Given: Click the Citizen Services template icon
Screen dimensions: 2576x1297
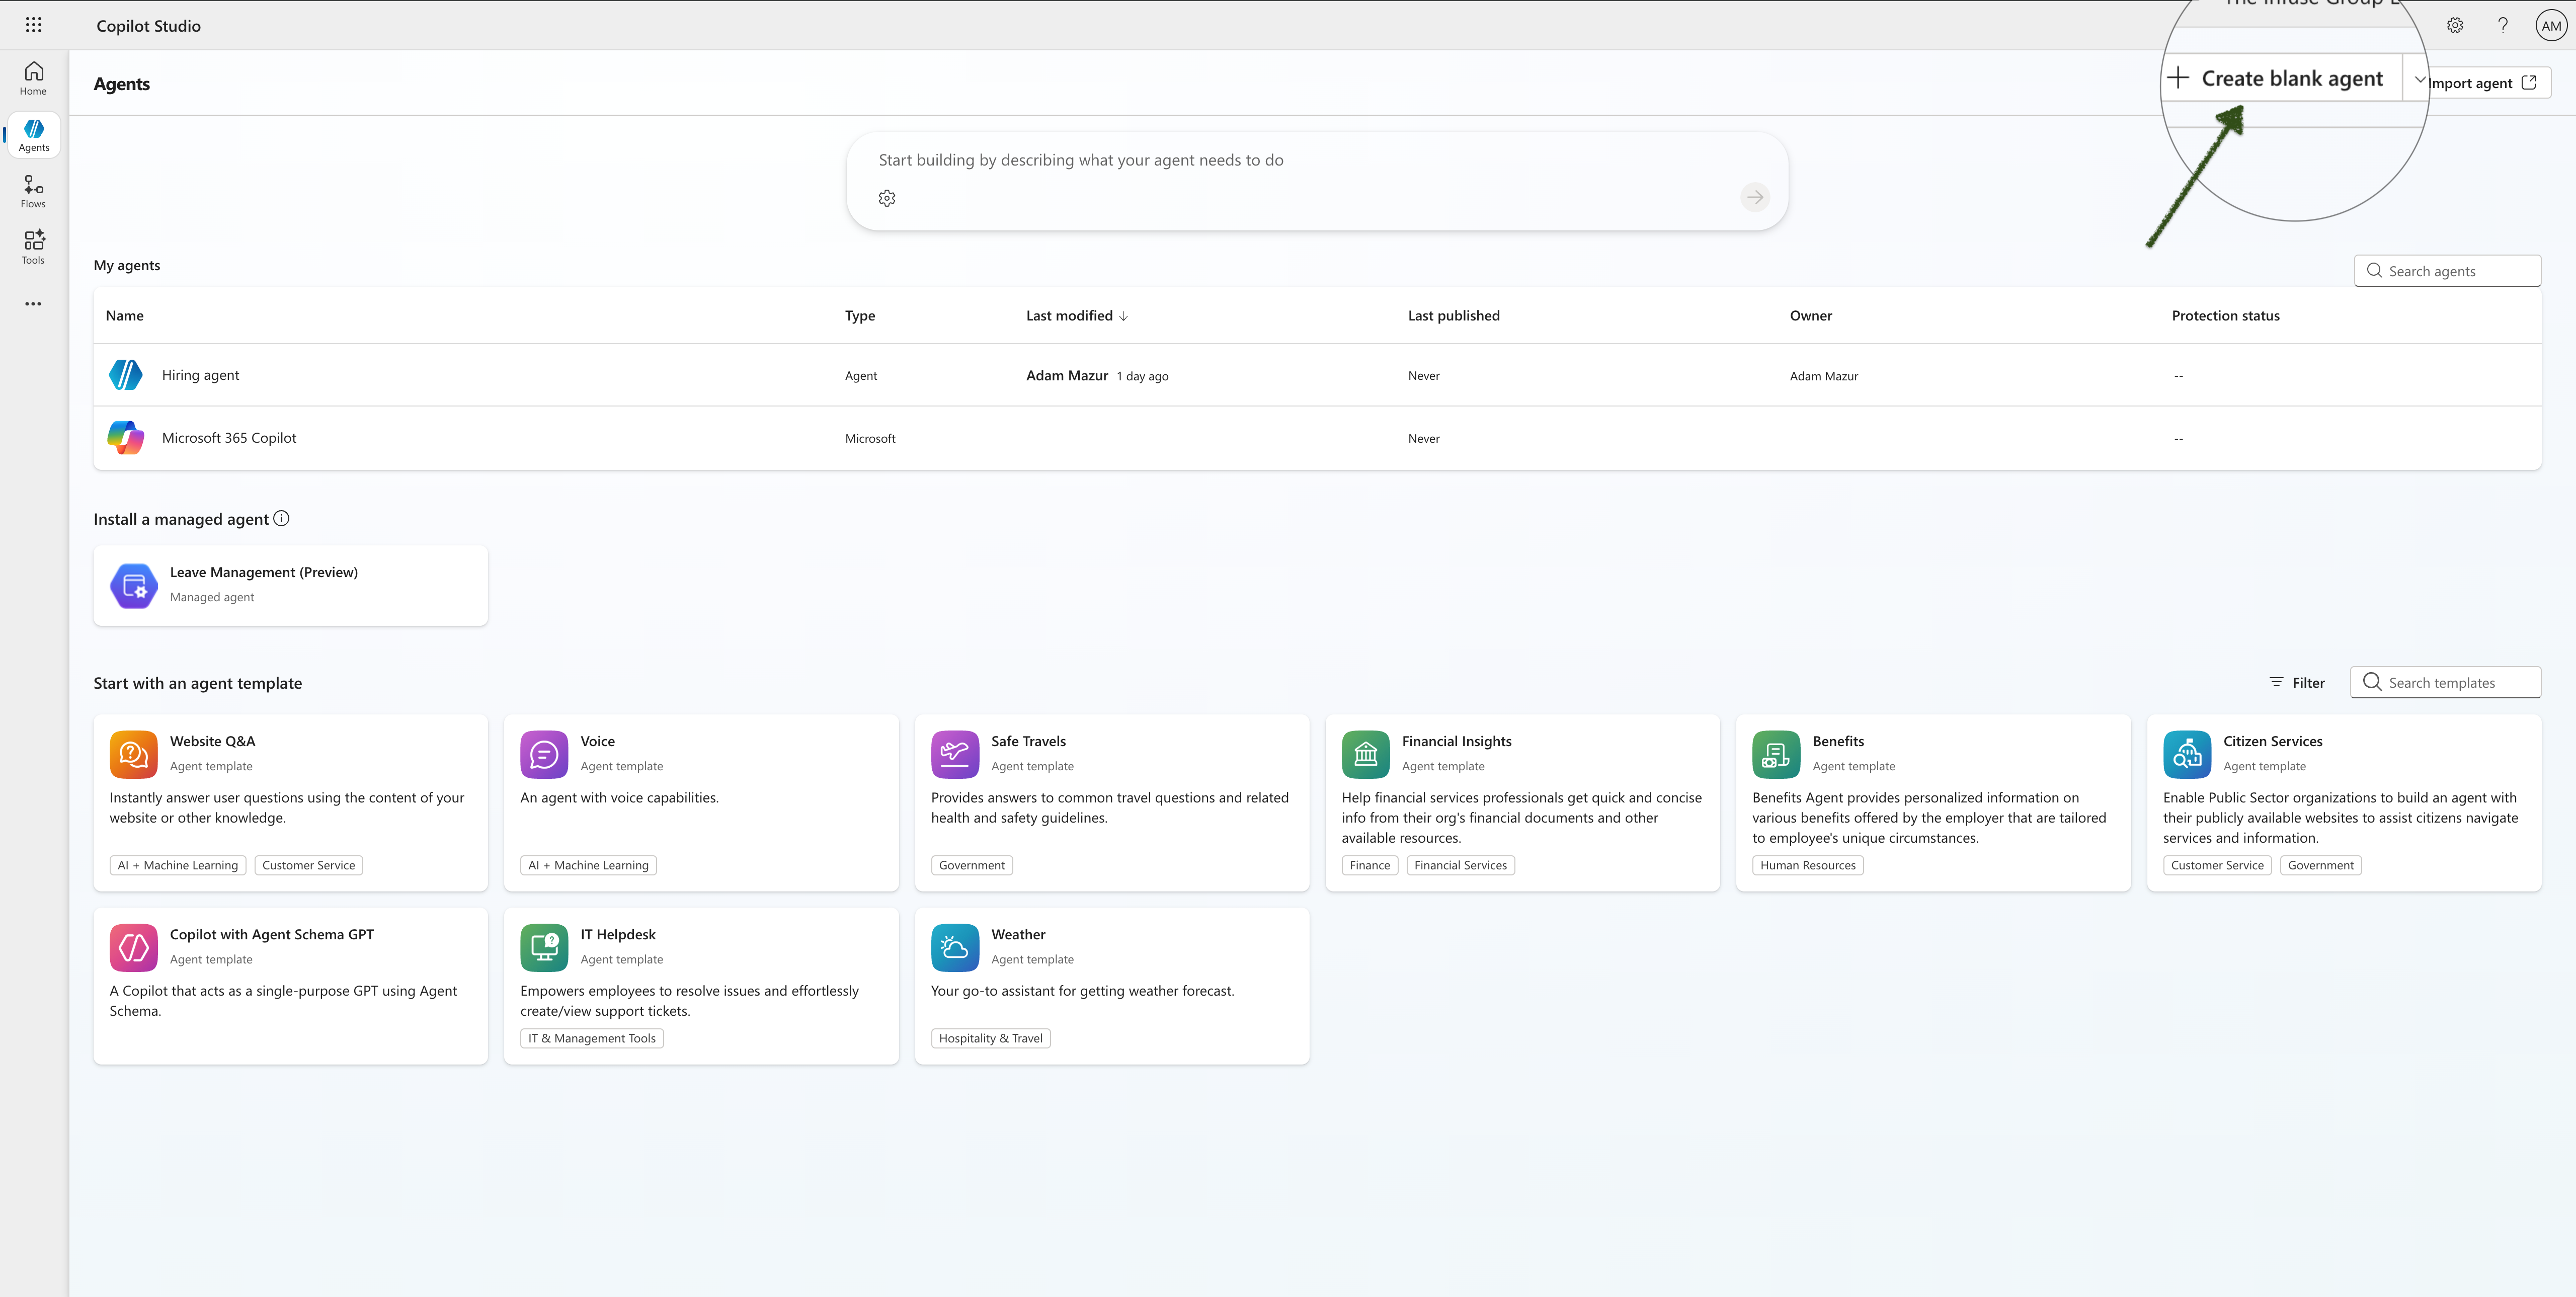Looking at the screenshot, I should click(2187, 754).
